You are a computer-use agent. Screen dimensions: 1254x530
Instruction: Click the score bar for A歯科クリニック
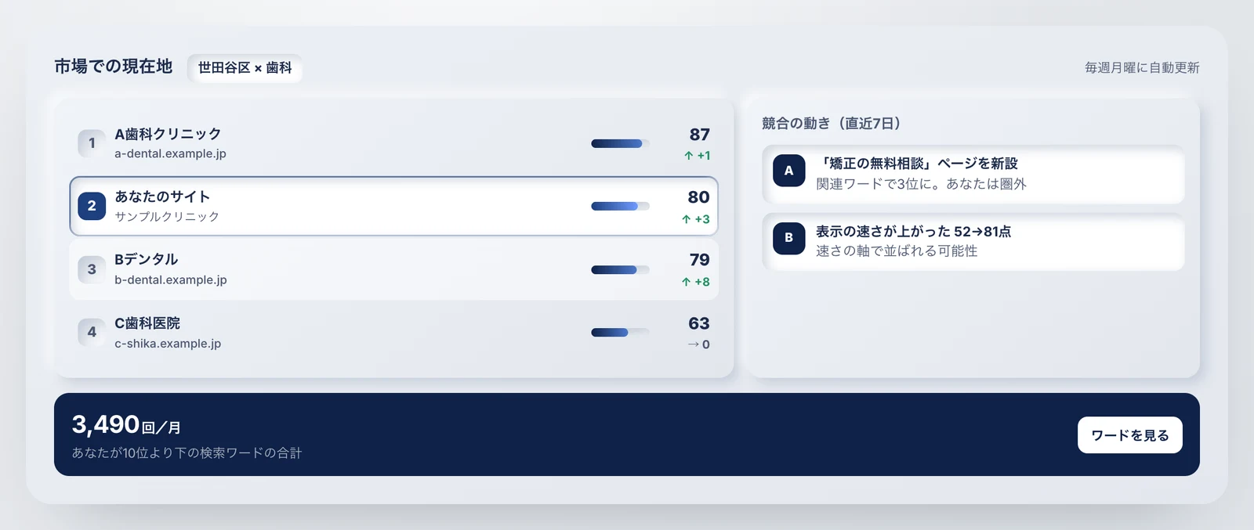(x=620, y=143)
